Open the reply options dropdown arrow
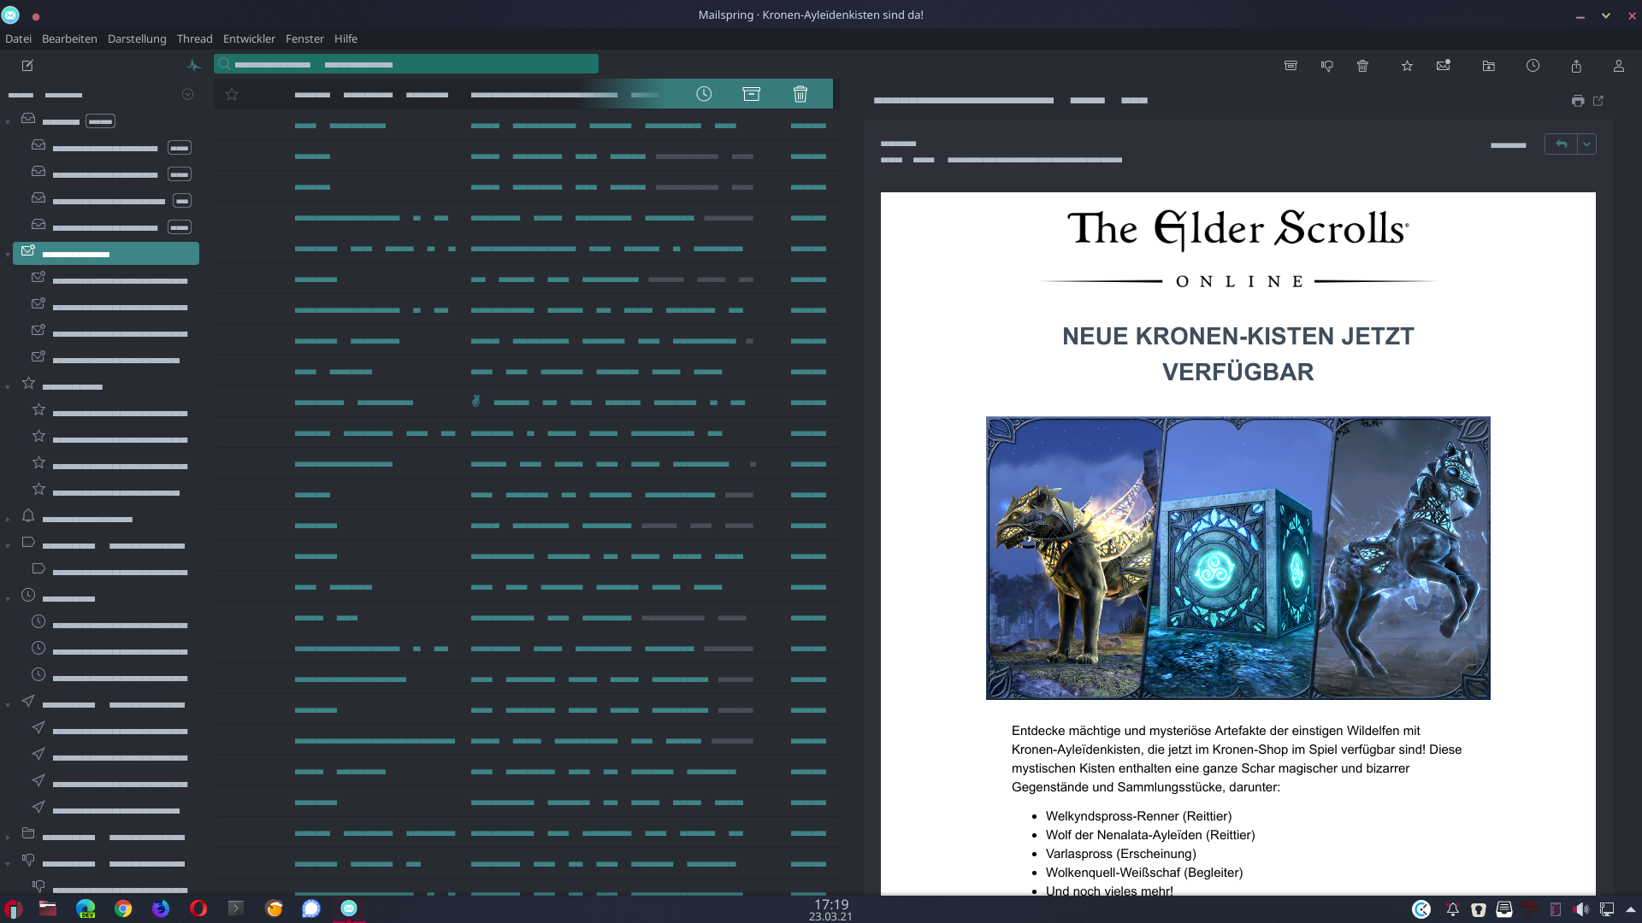Viewport: 1642px width, 923px height. (1586, 144)
